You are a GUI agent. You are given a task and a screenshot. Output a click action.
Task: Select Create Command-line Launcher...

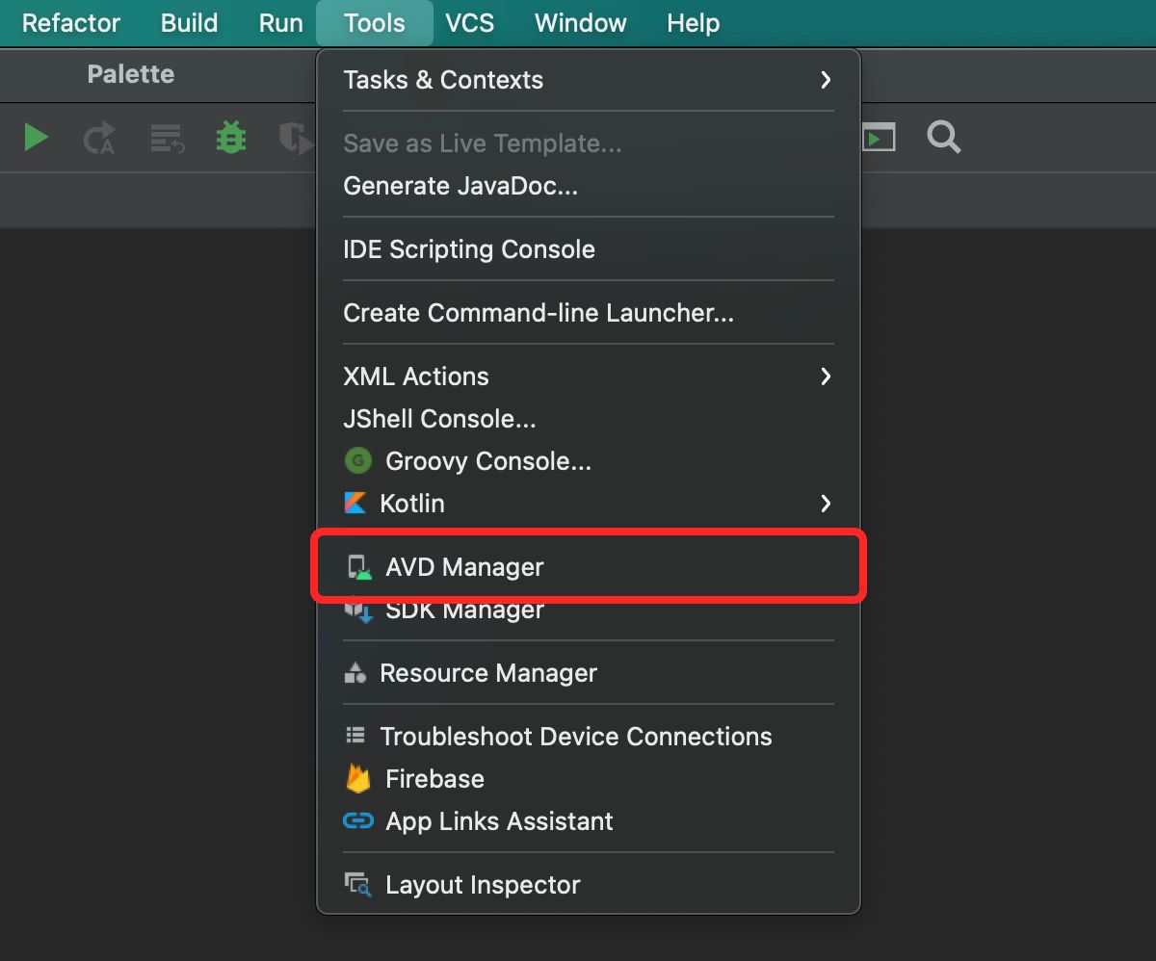(589, 313)
